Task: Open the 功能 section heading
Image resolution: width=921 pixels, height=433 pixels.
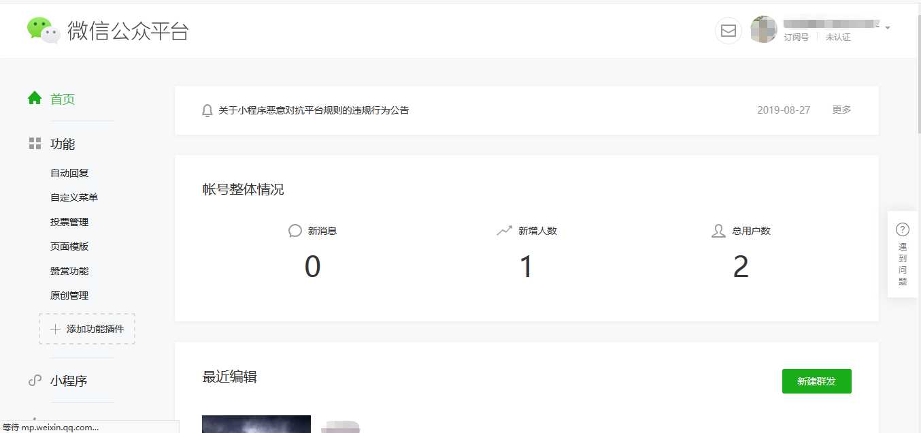Action: [63, 144]
